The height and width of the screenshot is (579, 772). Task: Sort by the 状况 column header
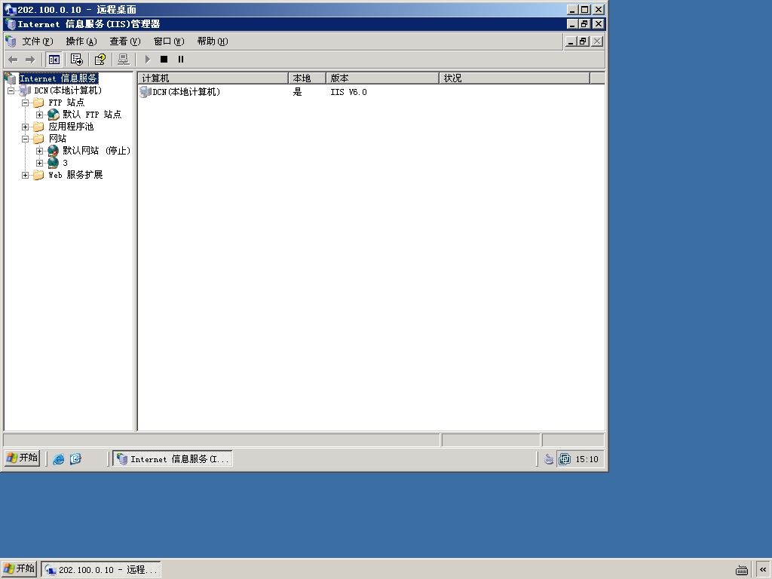(x=514, y=78)
